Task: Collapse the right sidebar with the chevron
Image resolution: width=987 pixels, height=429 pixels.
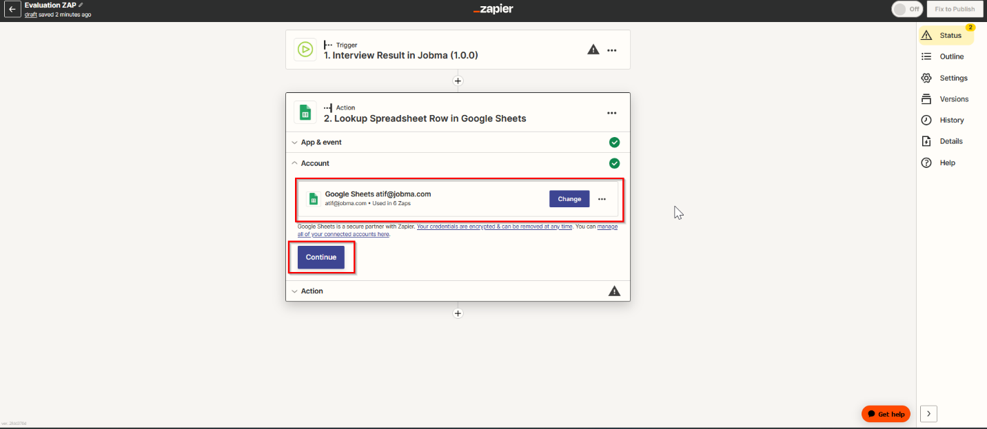Action: coord(928,414)
